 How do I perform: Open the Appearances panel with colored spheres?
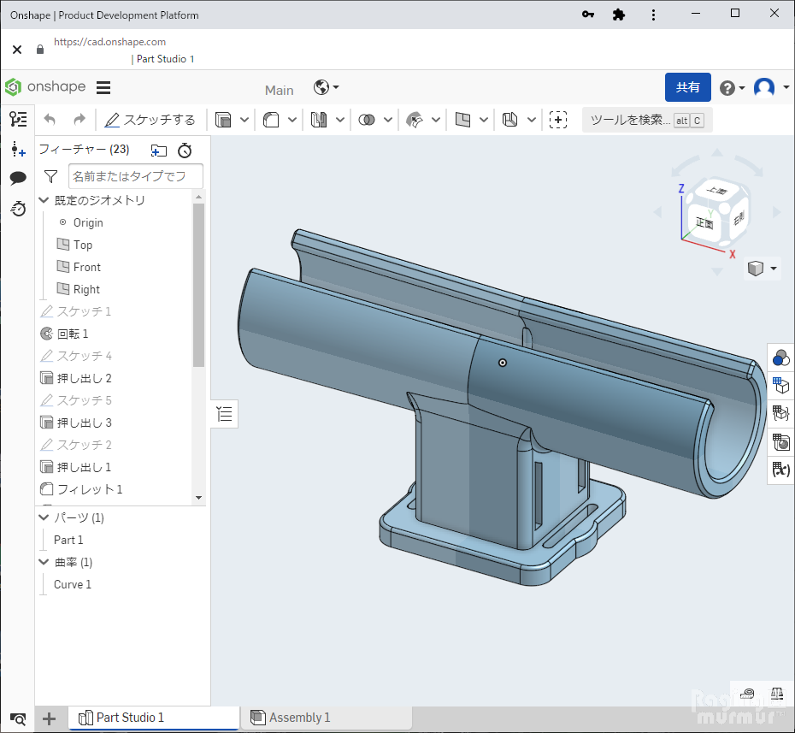(781, 358)
